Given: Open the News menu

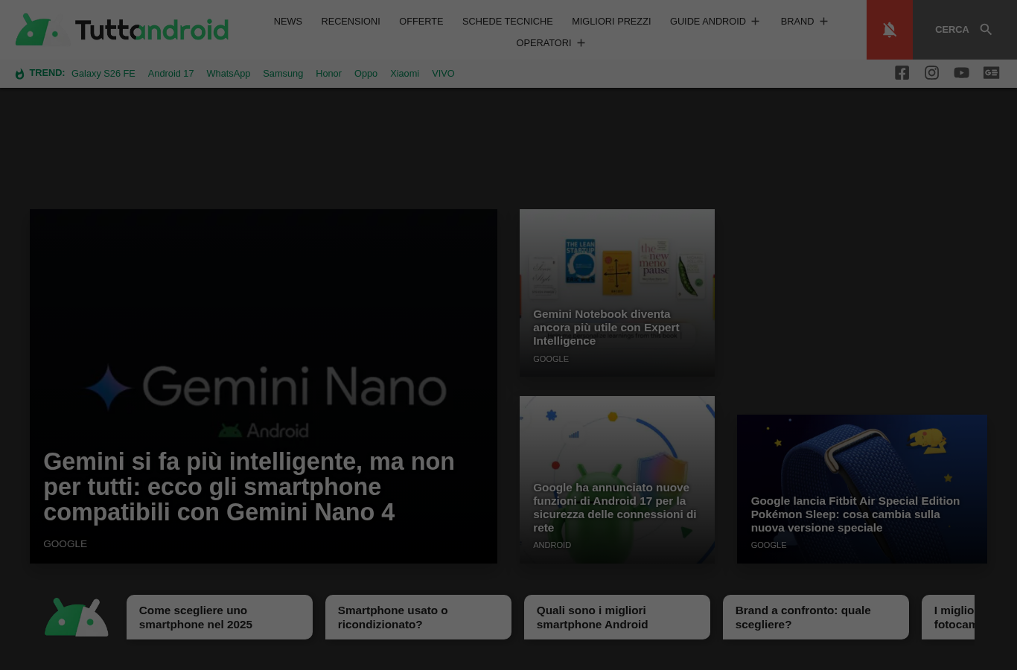Looking at the screenshot, I should pyautogui.click(x=288, y=22).
